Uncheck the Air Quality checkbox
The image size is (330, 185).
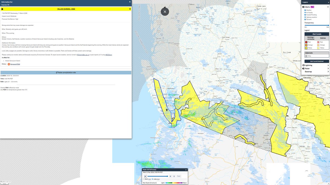point(305,13)
